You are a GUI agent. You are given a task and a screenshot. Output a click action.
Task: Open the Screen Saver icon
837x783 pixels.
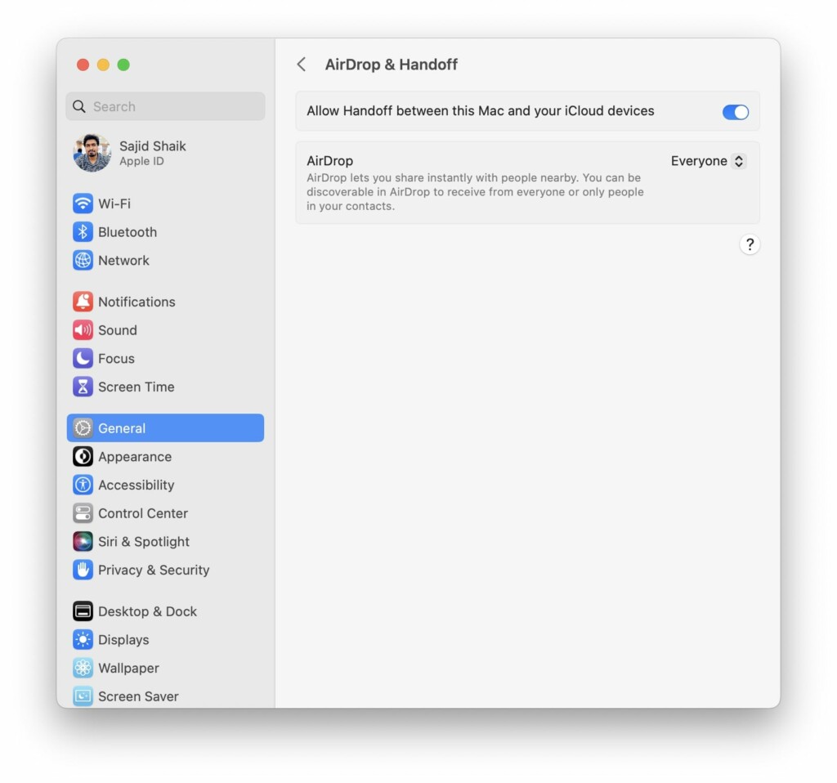tap(83, 696)
